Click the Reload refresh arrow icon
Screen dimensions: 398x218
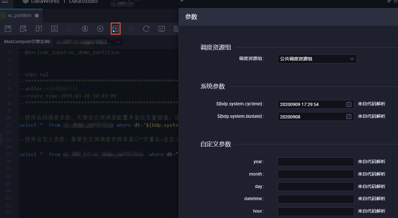pyautogui.click(x=146, y=29)
